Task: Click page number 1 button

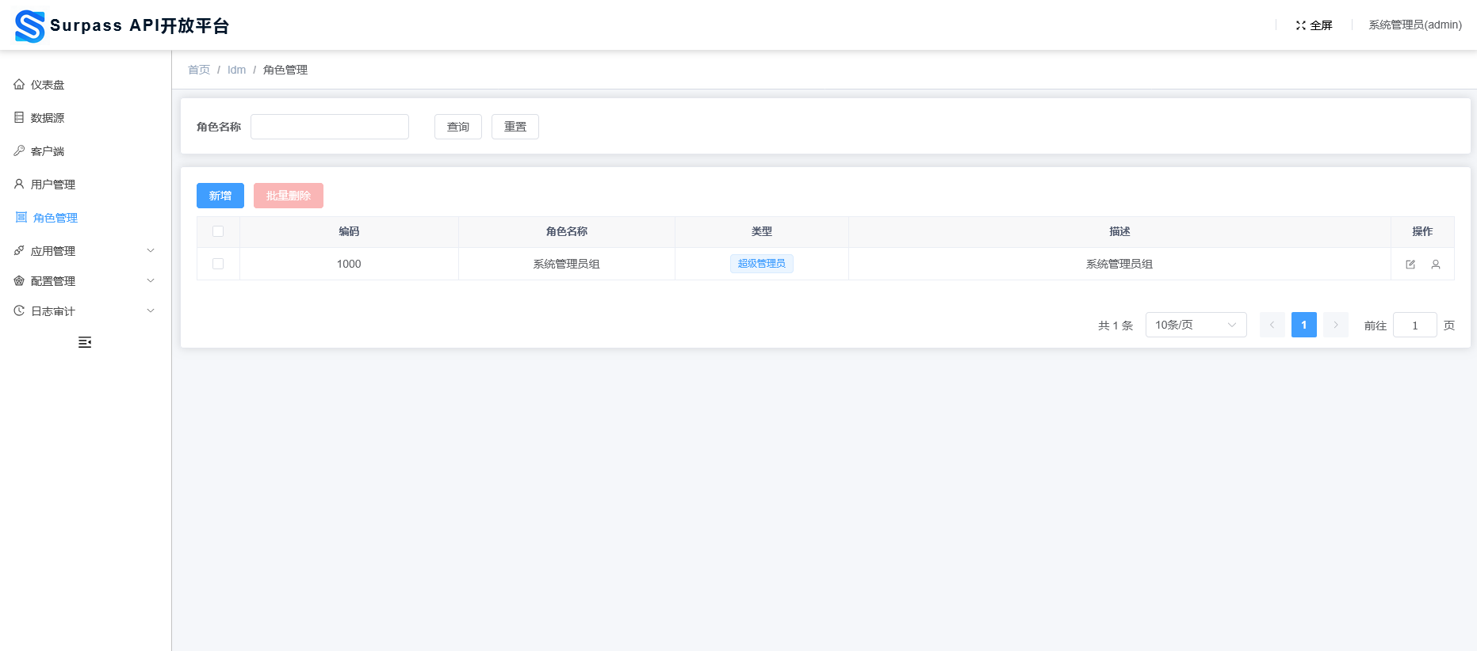Action: [x=1304, y=325]
